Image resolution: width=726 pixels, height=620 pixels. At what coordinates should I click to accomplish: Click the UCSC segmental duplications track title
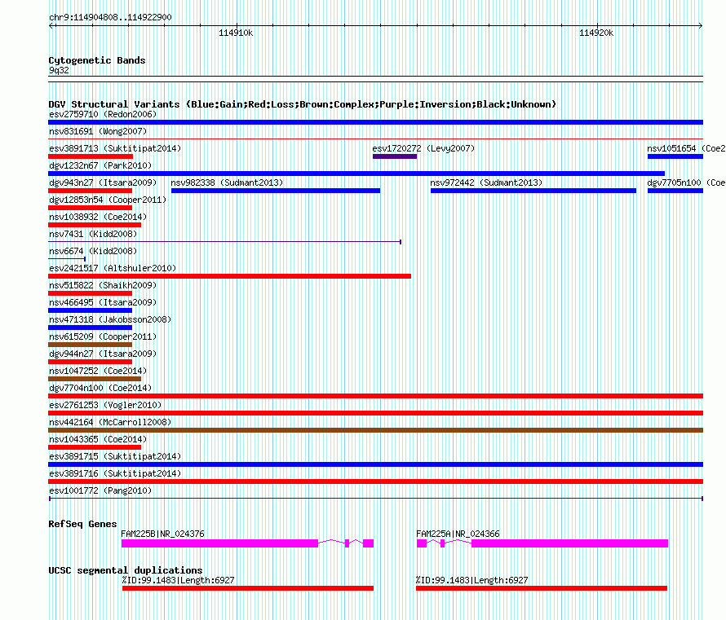coord(126,570)
